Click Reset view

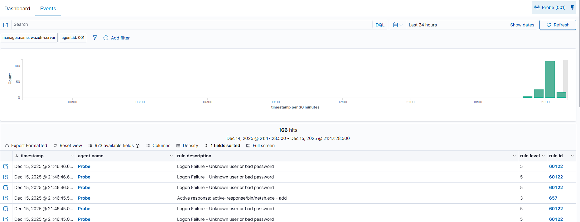click(x=68, y=146)
